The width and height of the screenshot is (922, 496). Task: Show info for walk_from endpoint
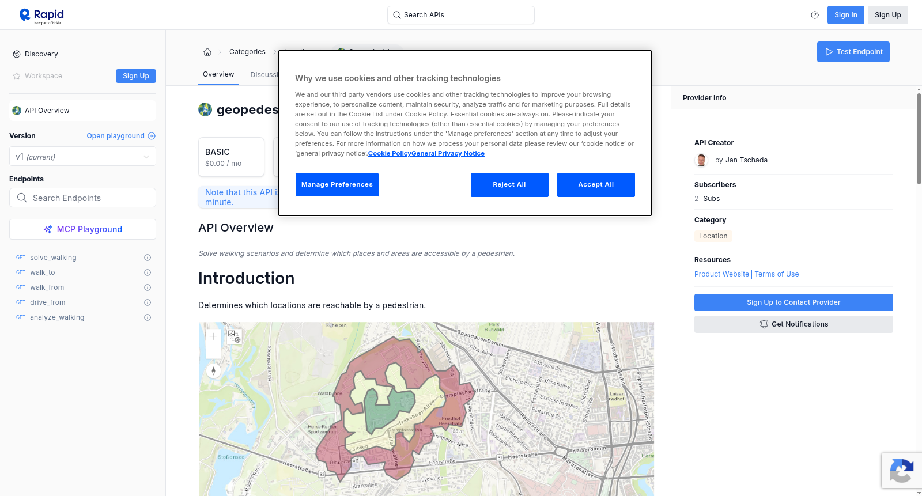click(x=148, y=287)
